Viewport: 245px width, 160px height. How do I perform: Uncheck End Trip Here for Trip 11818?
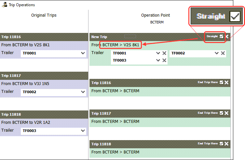pyautogui.click(x=222, y=144)
